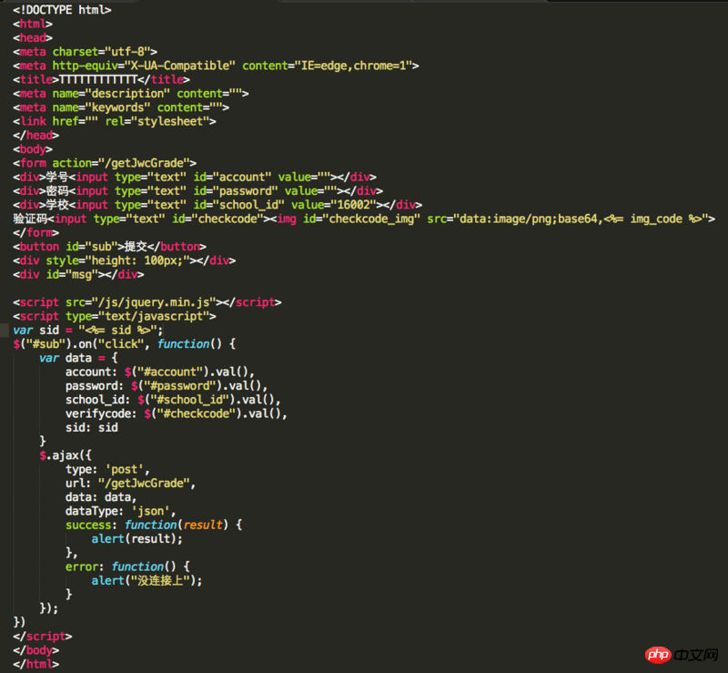This screenshot has height=673, width=728.
Task: Click the $.ajax call line
Action: (66, 455)
